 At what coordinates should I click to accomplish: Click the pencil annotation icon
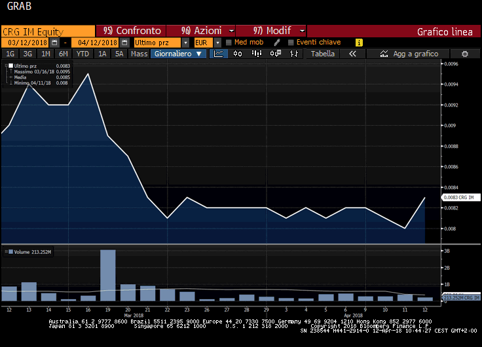[x=277, y=43]
